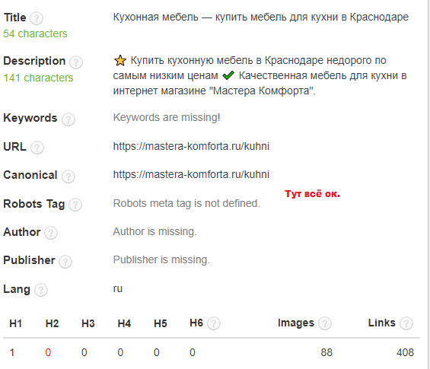Open the Description help question mark
Screen dimensions: 430x369
tap(76, 62)
